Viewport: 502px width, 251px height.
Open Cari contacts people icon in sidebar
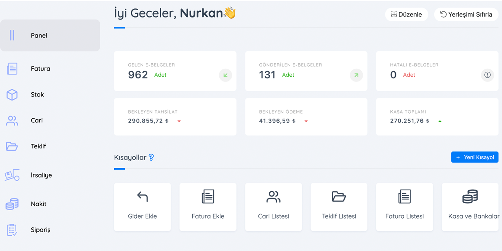(12, 121)
